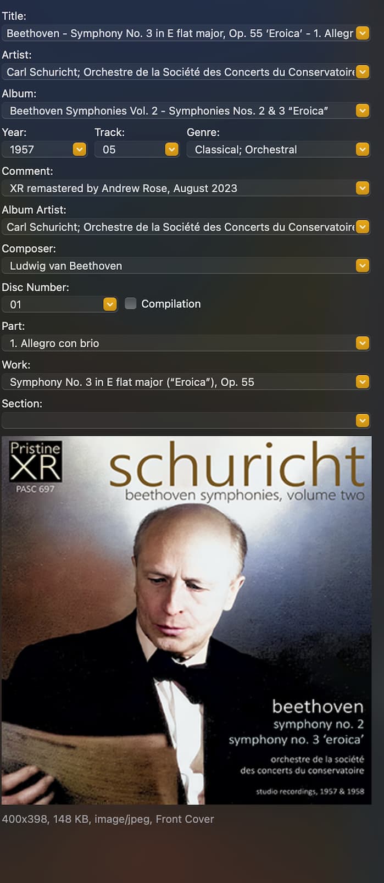This screenshot has height=883, width=384.
Task: Edit the Title text field
Action: (x=179, y=34)
